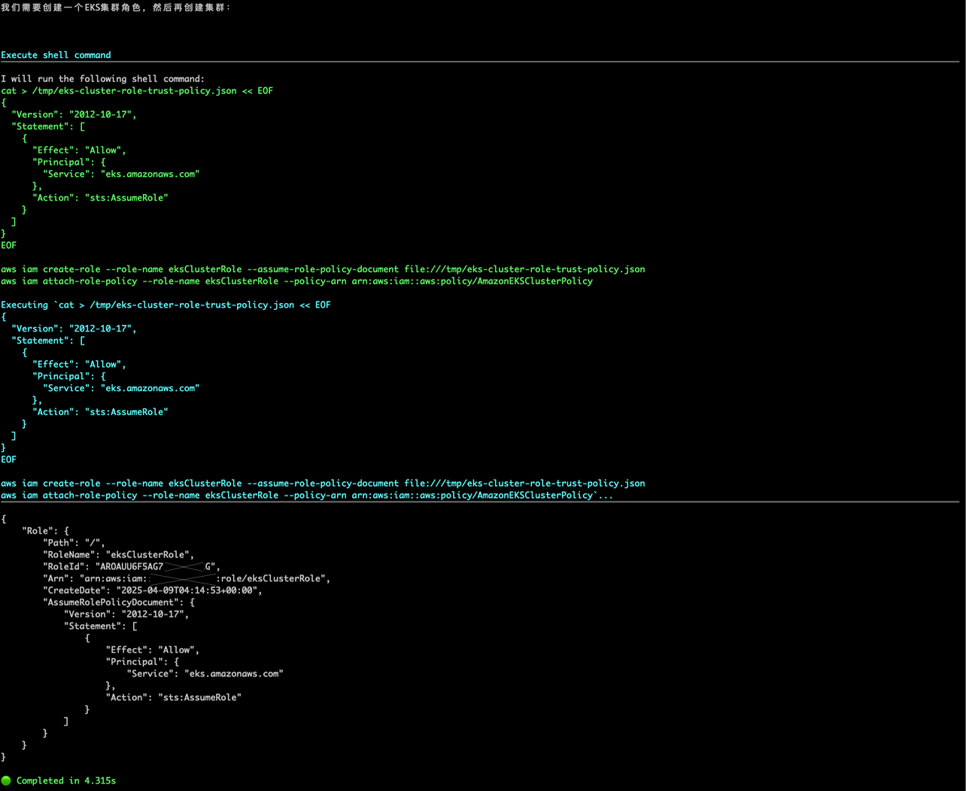
Task: Select the "Execute shell command" heading
Action: [x=56, y=55]
